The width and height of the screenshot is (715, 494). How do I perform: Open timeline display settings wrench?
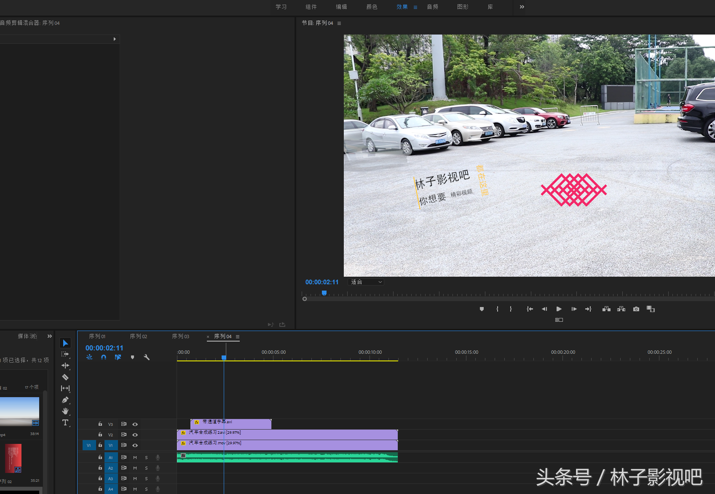147,357
